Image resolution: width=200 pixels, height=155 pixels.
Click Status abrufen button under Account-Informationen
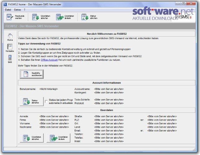tap(32, 101)
